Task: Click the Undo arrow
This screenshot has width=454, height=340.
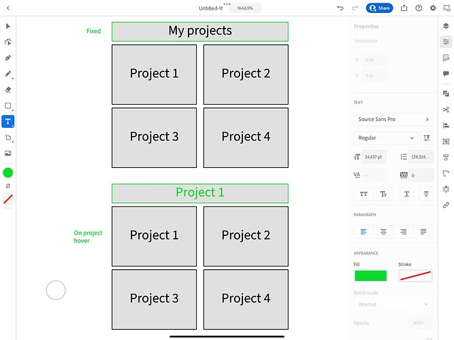Action: (340, 8)
